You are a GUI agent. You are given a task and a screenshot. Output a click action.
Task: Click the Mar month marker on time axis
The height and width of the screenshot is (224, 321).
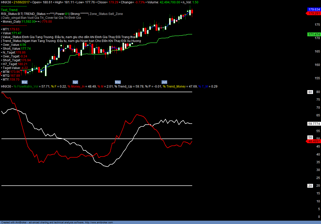pyautogui.click(x=24, y=82)
